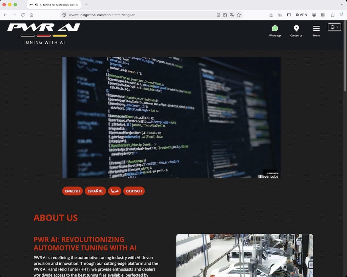Image resolution: width=347 pixels, height=277 pixels.
Task: Click the workshop garage photo
Action: coord(245,255)
